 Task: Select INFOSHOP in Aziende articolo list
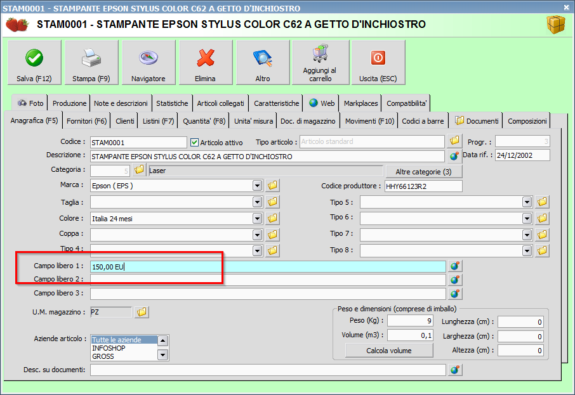point(124,348)
